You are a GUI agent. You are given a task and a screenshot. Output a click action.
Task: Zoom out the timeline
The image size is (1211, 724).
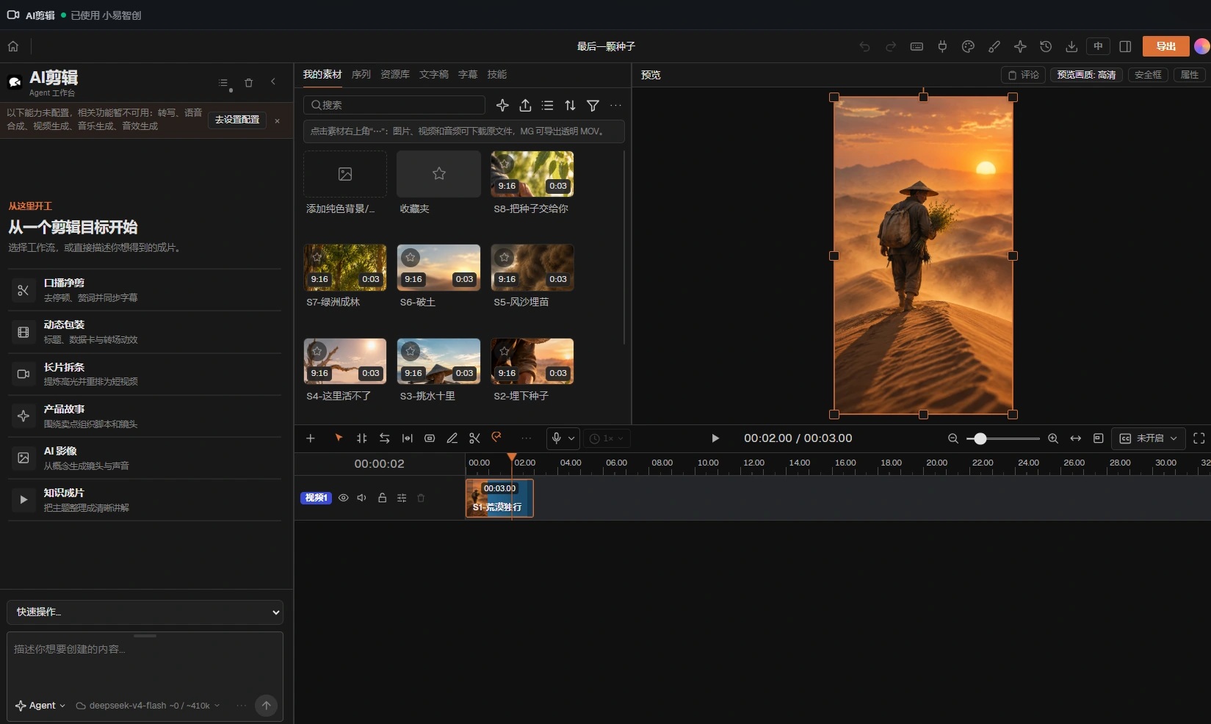953,438
